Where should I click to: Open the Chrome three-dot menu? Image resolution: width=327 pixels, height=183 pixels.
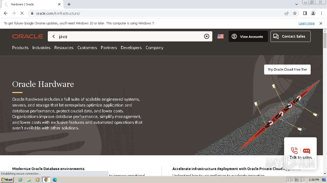click(x=321, y=13)
